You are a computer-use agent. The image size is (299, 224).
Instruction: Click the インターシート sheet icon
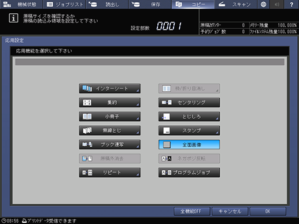tap(87, 88)
